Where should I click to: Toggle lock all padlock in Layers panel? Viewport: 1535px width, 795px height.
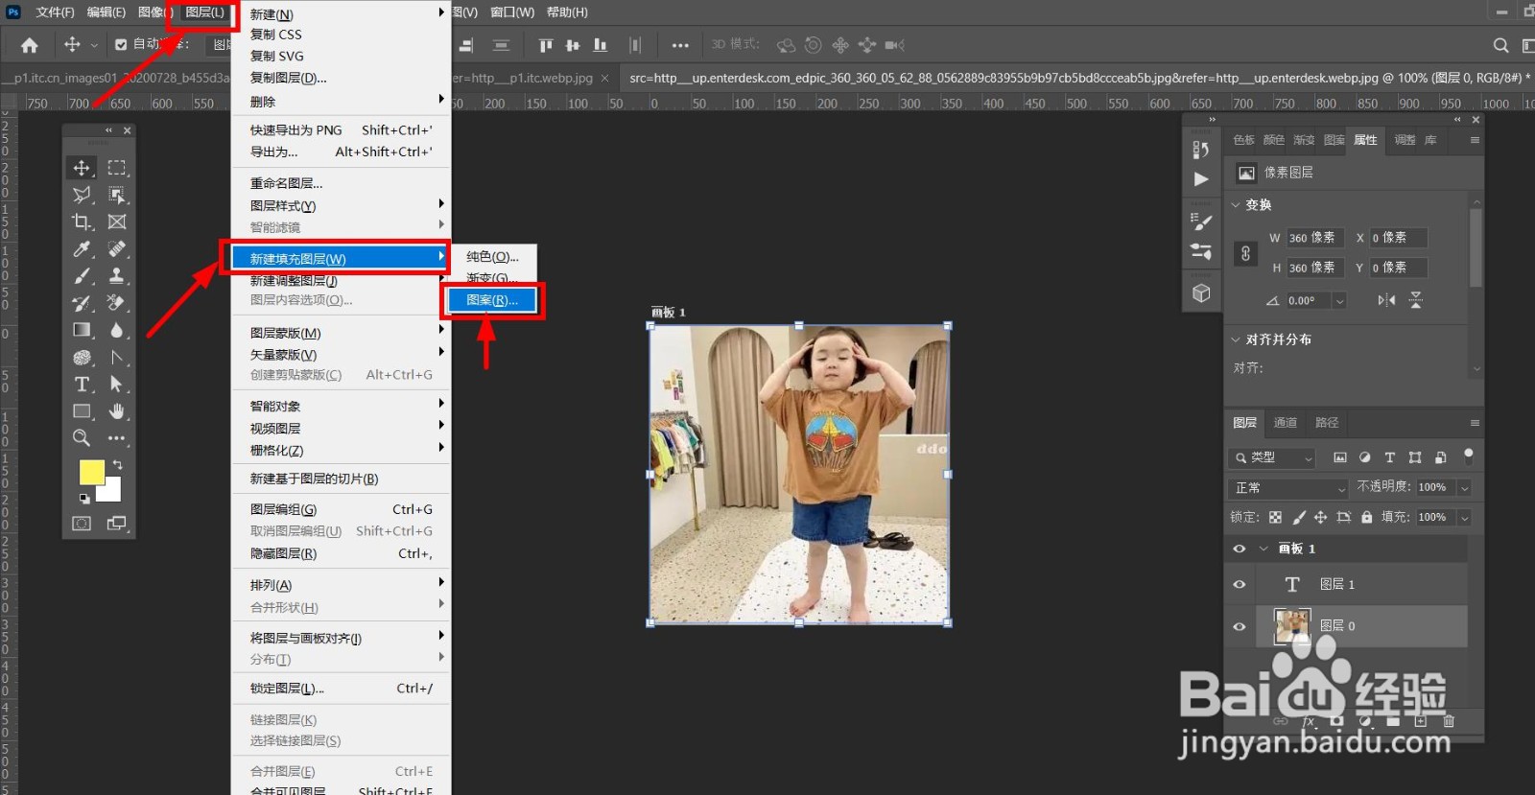1367,517
